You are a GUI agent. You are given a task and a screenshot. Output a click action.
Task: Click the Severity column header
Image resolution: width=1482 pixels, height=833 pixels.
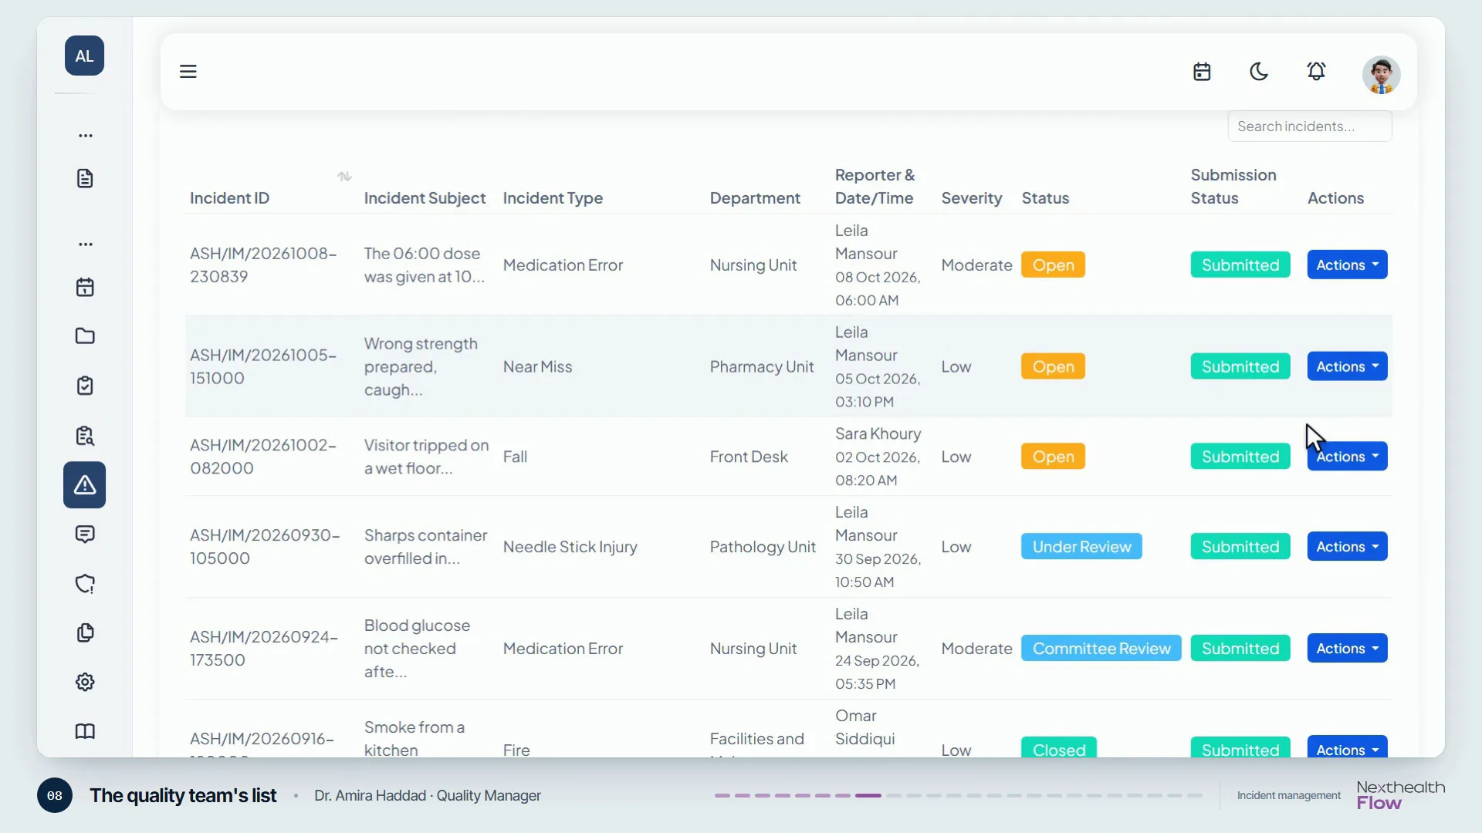971,198
